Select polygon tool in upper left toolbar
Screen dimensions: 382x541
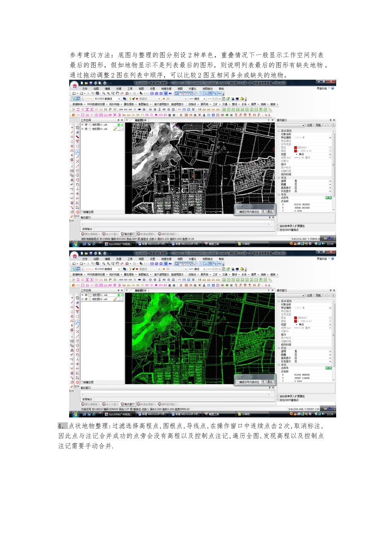(72, 141)
